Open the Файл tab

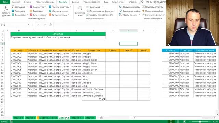[5, 2]
